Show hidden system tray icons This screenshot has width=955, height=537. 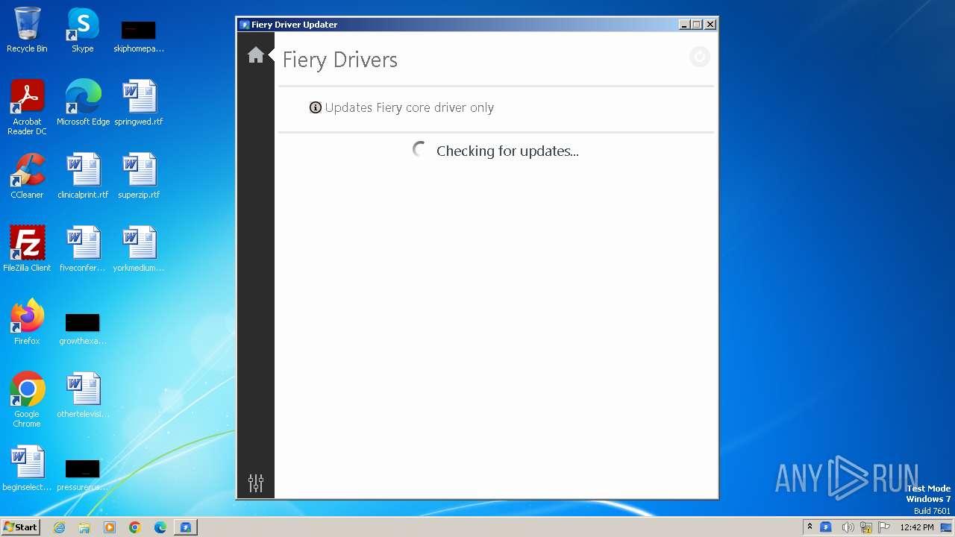coord(810,527)
